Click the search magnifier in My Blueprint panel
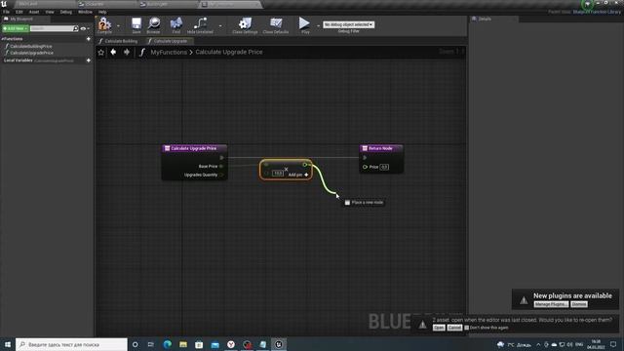 pos(76,28)
